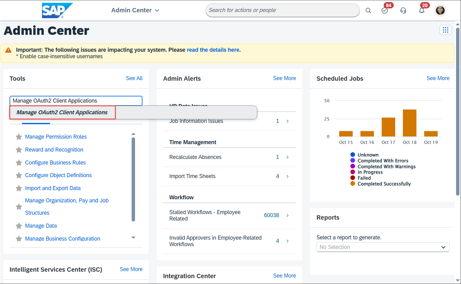Screen dimensions: 461x284
Task: Select Manage OAuth2 Client Applications suggestion
Action: point(62,112)
